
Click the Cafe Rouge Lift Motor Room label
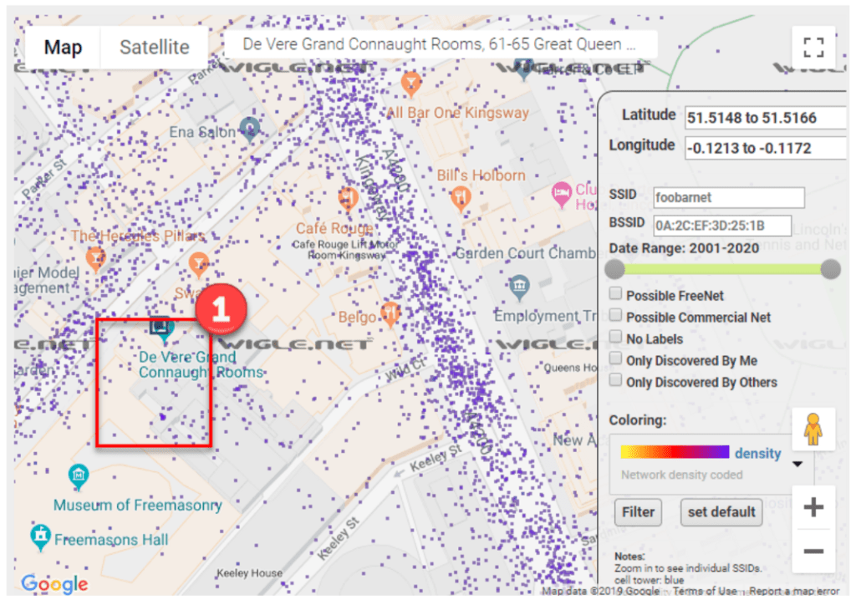(345, 249)
